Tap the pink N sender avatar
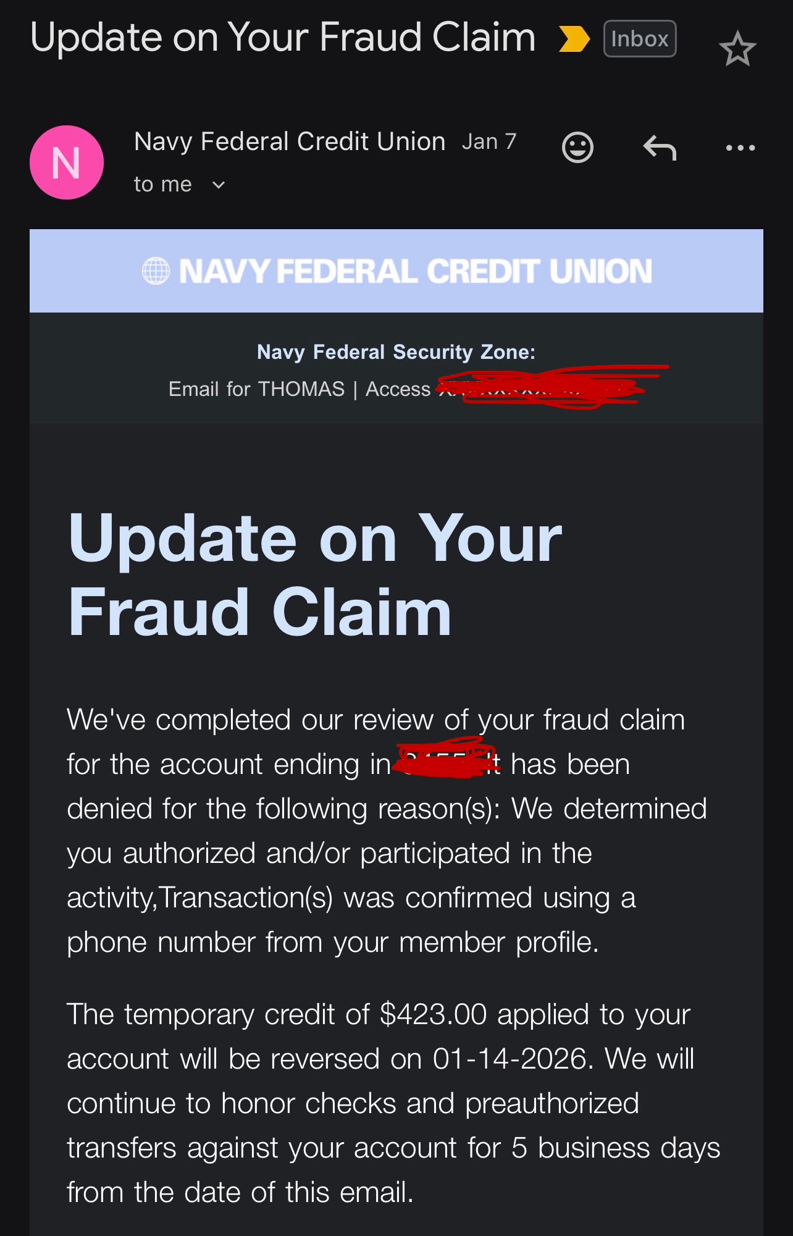The height and width of the screenshot is (1236, 793). pyautogui.click(x=67, y=162)
